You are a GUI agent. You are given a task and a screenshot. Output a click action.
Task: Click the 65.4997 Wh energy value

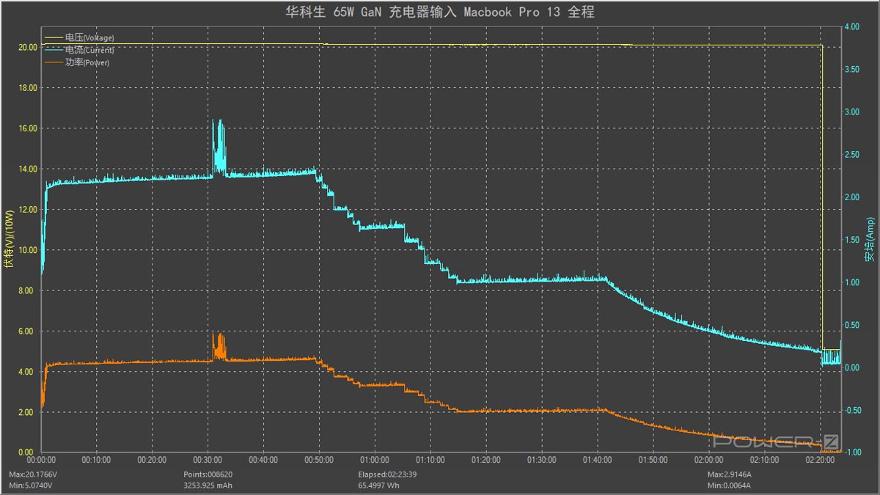(378, 485)
